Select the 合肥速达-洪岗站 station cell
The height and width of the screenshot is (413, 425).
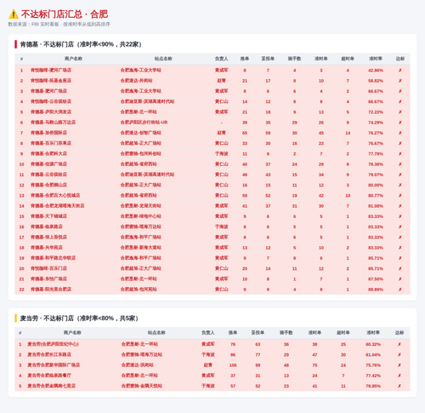pyautogui.click(x=138, y=365)
